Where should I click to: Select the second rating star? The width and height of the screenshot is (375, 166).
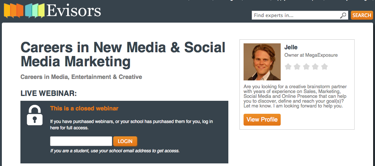pyautogui.click(x=297, y=67)
